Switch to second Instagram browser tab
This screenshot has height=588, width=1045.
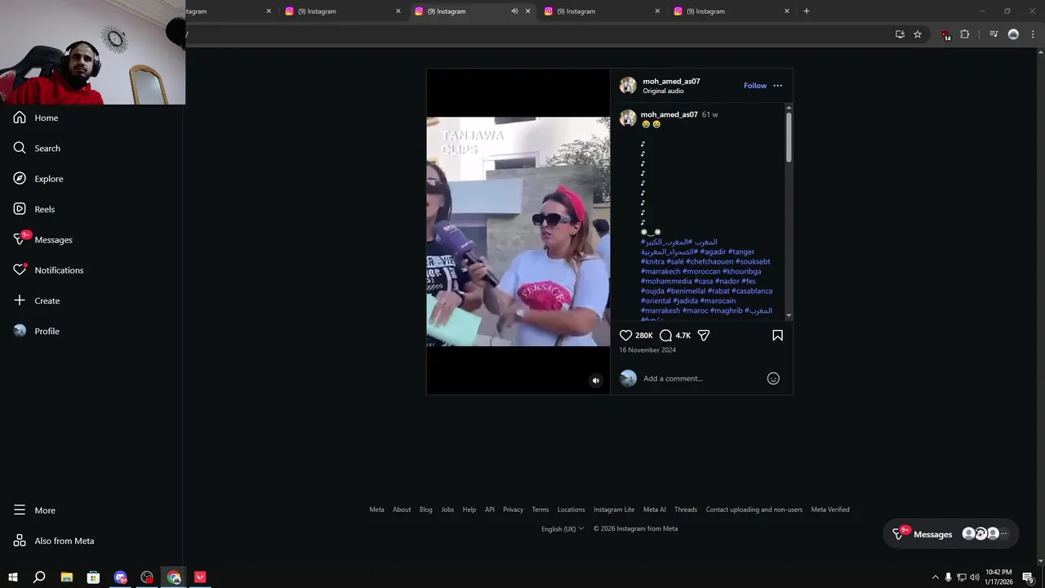tap(343, 11)
